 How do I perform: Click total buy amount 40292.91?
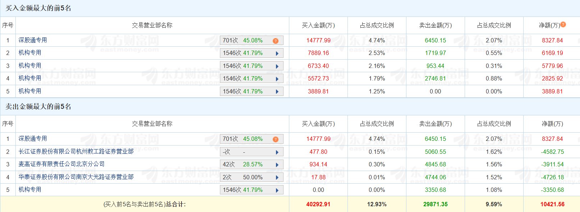pos(318,204)
